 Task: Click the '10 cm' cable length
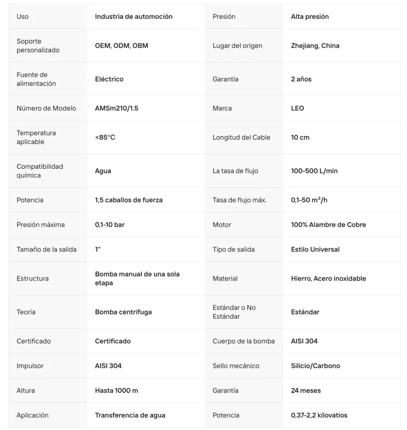300,138
